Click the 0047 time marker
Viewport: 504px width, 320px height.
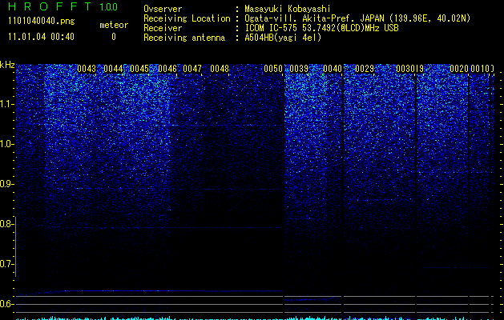click(x=192, y=69)
